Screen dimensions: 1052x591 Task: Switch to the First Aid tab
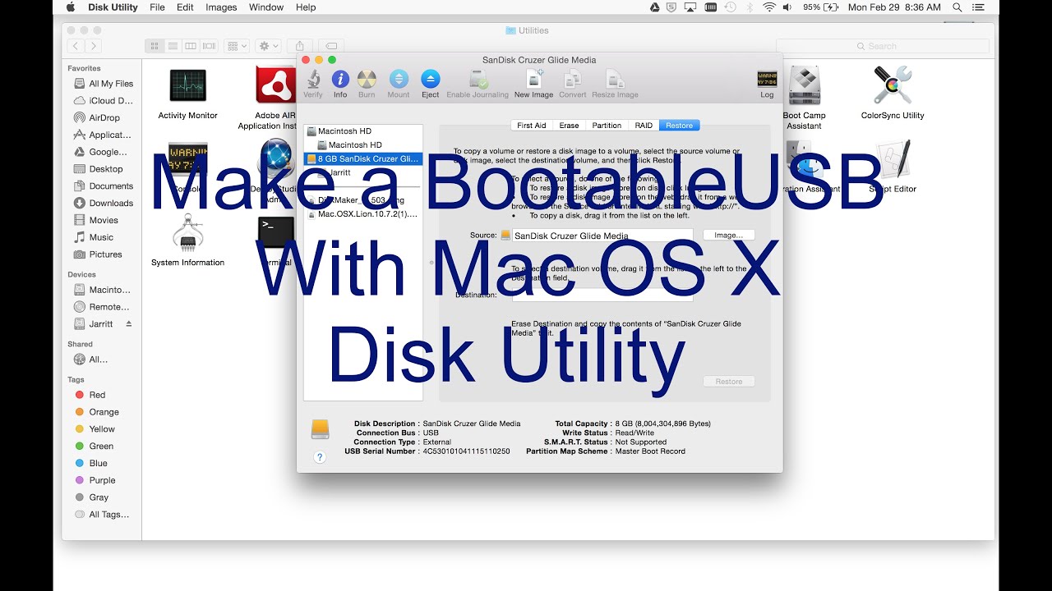531,126
